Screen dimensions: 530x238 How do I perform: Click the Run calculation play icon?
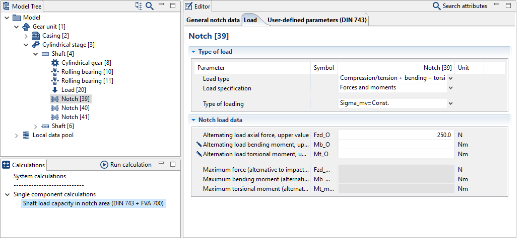[104, 165]
